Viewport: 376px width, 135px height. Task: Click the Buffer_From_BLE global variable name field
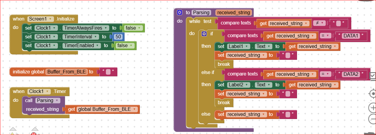point(66,72)
